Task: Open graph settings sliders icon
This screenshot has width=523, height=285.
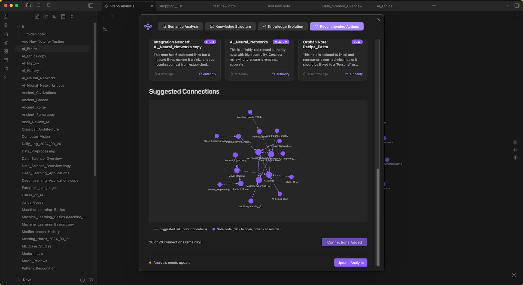Action: [x=105, y=29]
